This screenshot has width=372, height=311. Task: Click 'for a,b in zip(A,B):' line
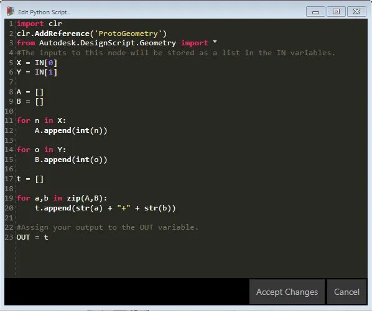62,198
